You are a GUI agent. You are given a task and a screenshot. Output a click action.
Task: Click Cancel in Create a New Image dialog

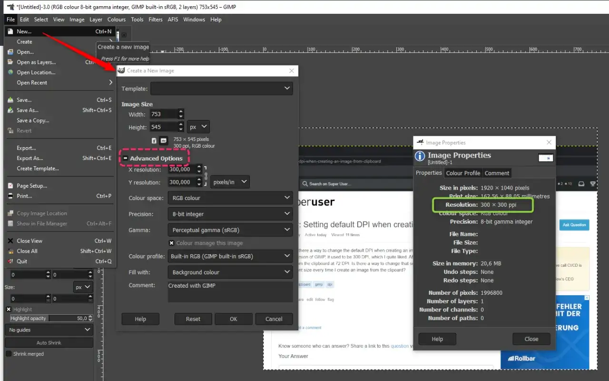(274, 319)
